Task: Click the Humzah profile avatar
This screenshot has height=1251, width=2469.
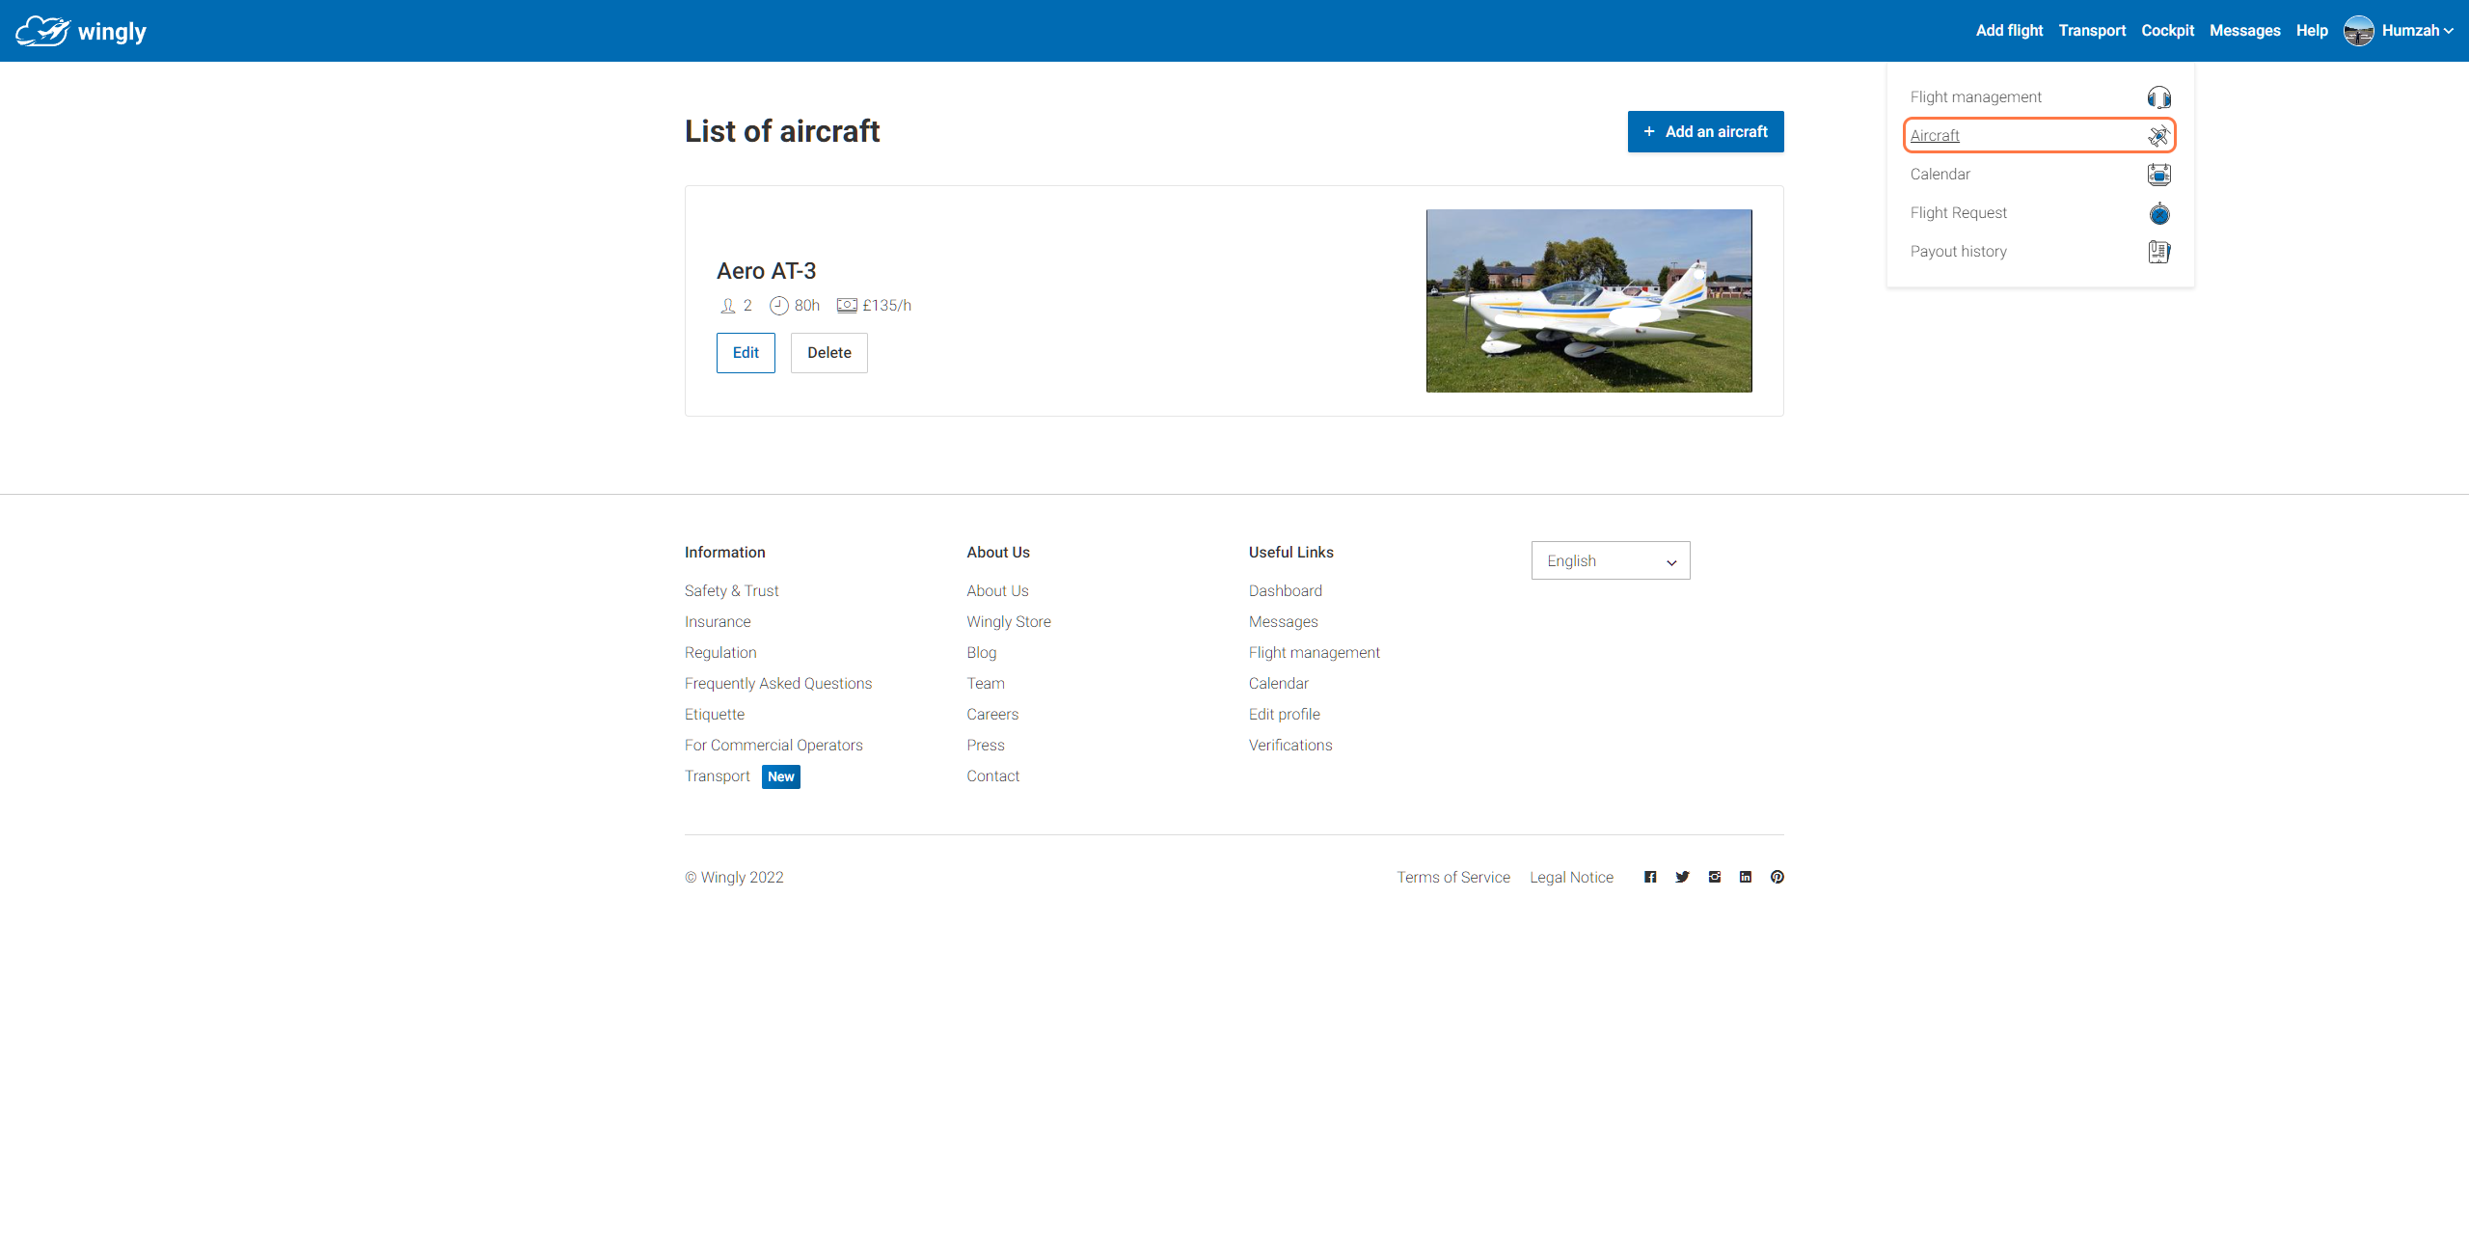Action: click(2358, 31)
